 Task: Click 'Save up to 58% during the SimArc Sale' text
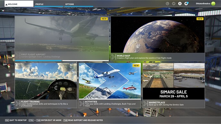pyautogui.click(x=166, y=105)
